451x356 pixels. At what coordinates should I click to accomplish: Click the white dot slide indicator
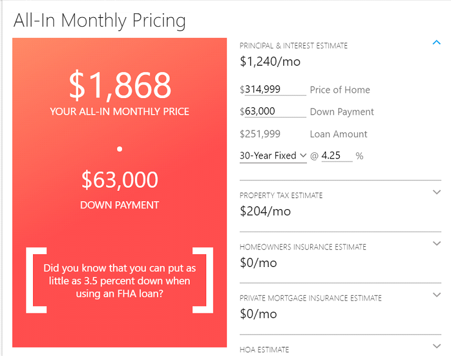pyautogui.click(x=120, y=149)
